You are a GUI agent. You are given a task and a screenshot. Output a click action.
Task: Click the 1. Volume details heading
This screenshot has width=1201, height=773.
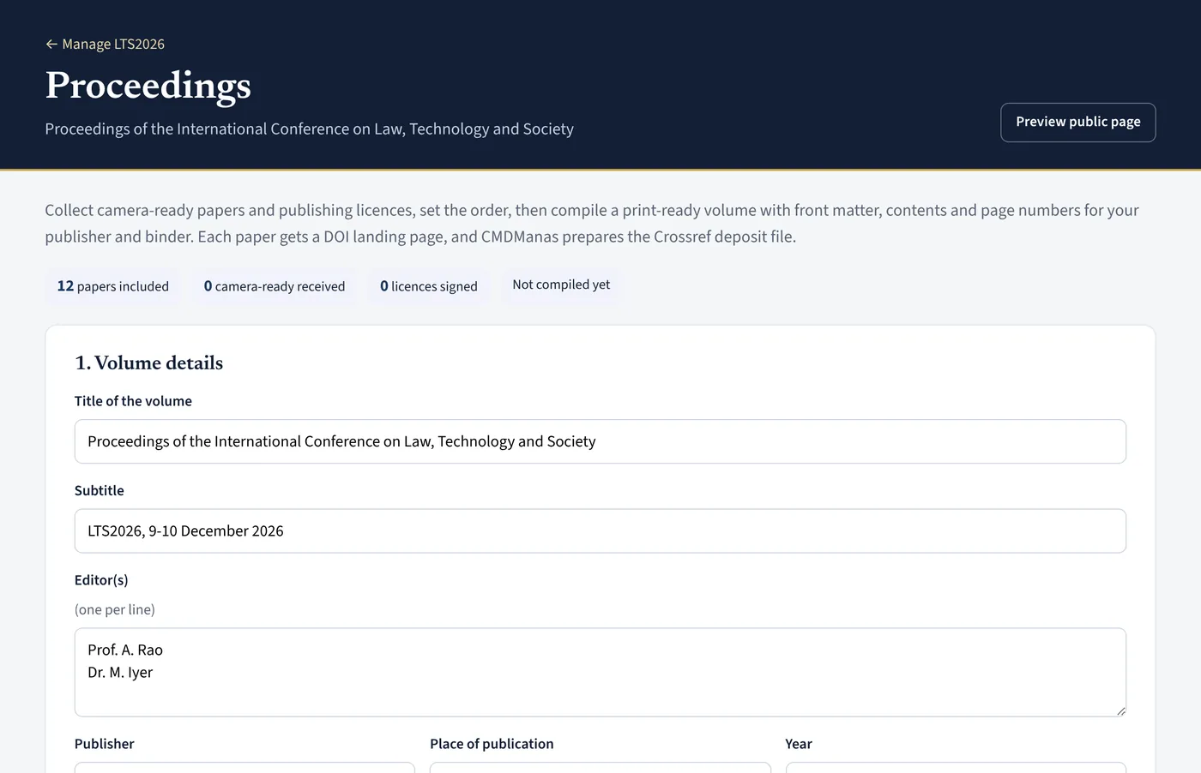148,363
